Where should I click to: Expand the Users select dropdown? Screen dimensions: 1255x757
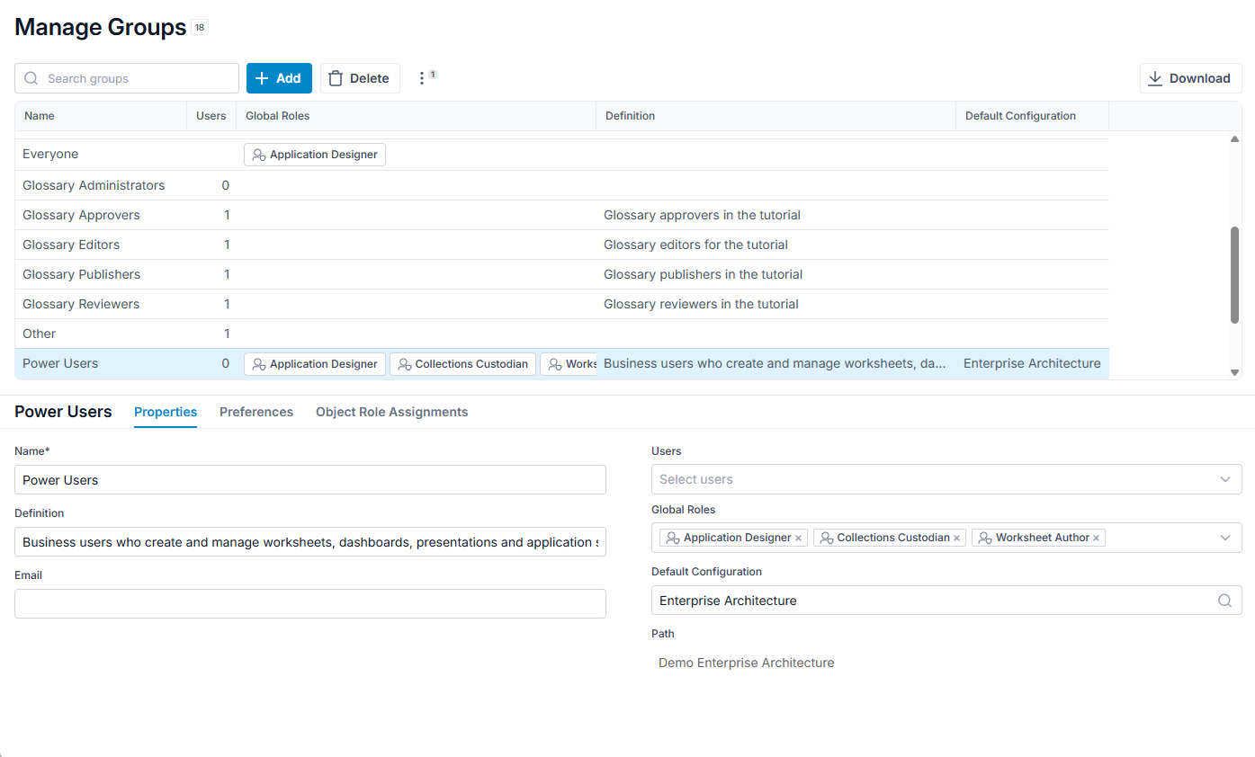pos(1224,479)
